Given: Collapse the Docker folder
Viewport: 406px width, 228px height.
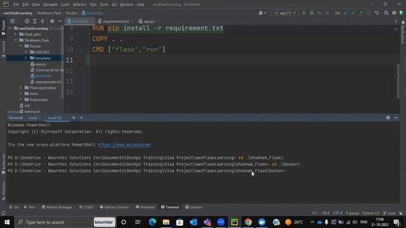Looking at the screenshot, I should click(21, 46).
